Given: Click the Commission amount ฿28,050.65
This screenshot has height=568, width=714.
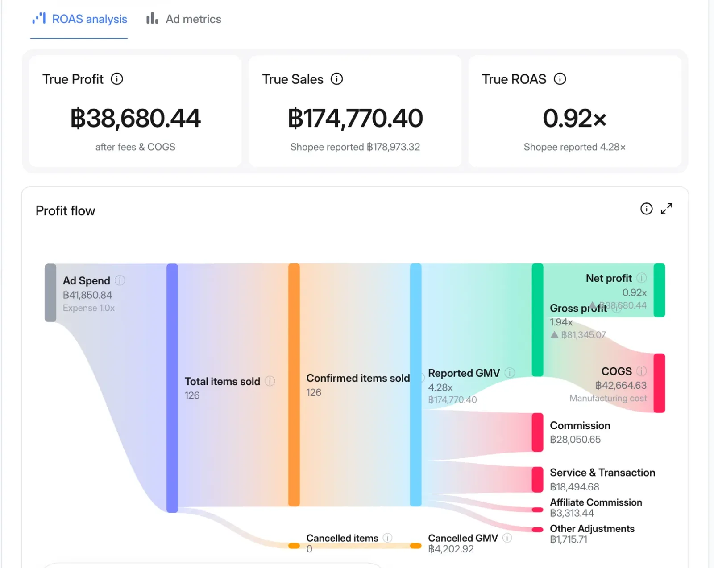Looking at the screenshot, I should 575,440.
